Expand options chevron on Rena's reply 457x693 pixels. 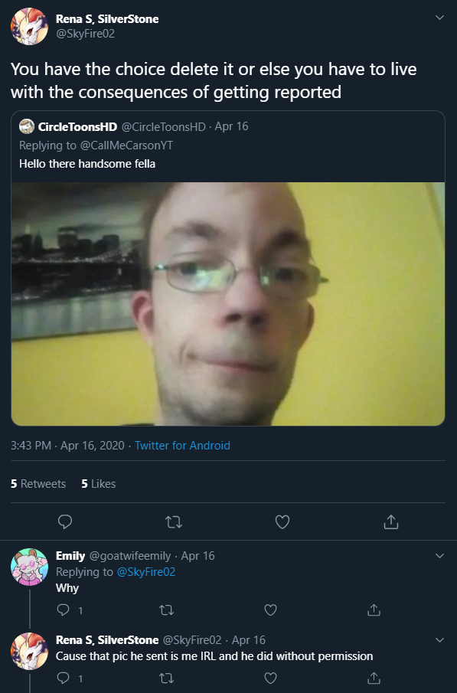pos(439,639)
